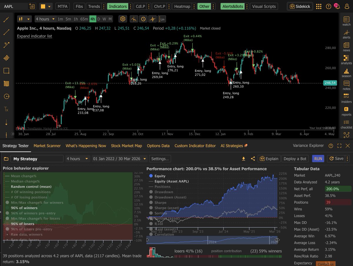Image resolution: width=353 pixels, height=266 pixels.
Task: Click the crosshair cursor icon
Action: pyautogui.click(x=152, y=19)
